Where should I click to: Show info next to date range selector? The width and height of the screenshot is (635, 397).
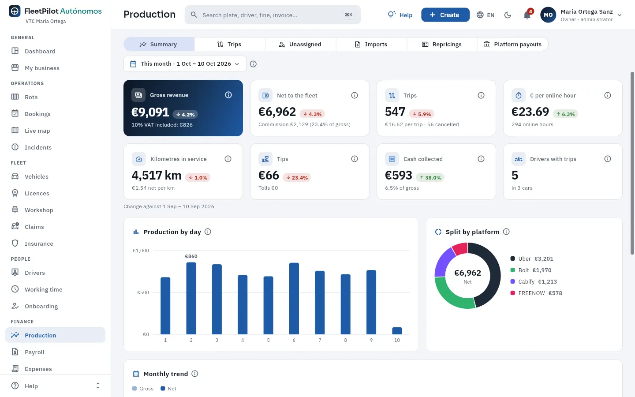pyautogui.click(x=253, y=64)
